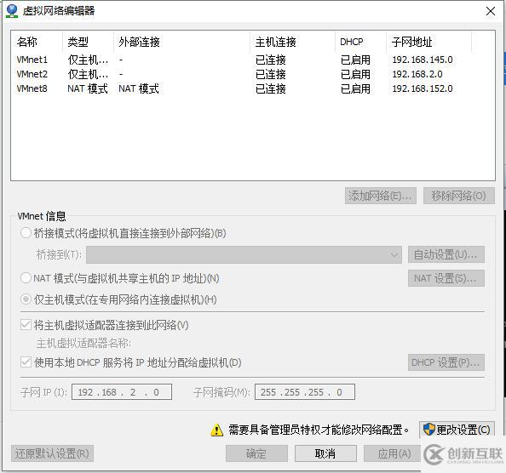Viewport: 506px width, 473px height.
Task: Sort by 类型 column header
Action: pos(88,42)
